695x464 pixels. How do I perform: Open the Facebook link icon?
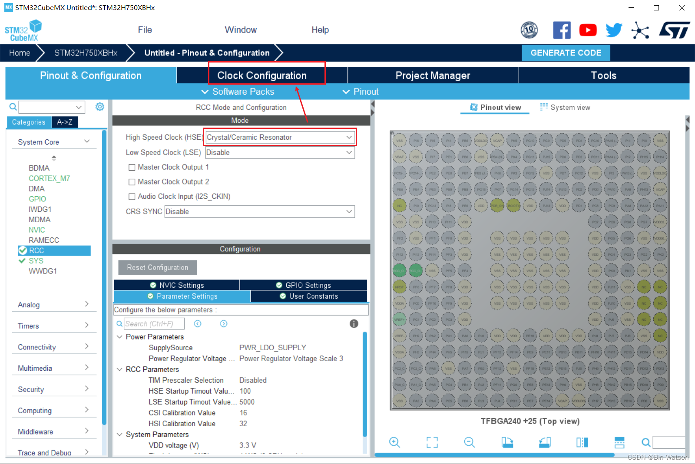point(562,30)
